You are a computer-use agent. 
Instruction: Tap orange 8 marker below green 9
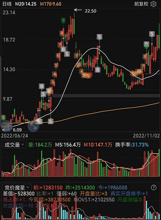(x=61, y=33)
